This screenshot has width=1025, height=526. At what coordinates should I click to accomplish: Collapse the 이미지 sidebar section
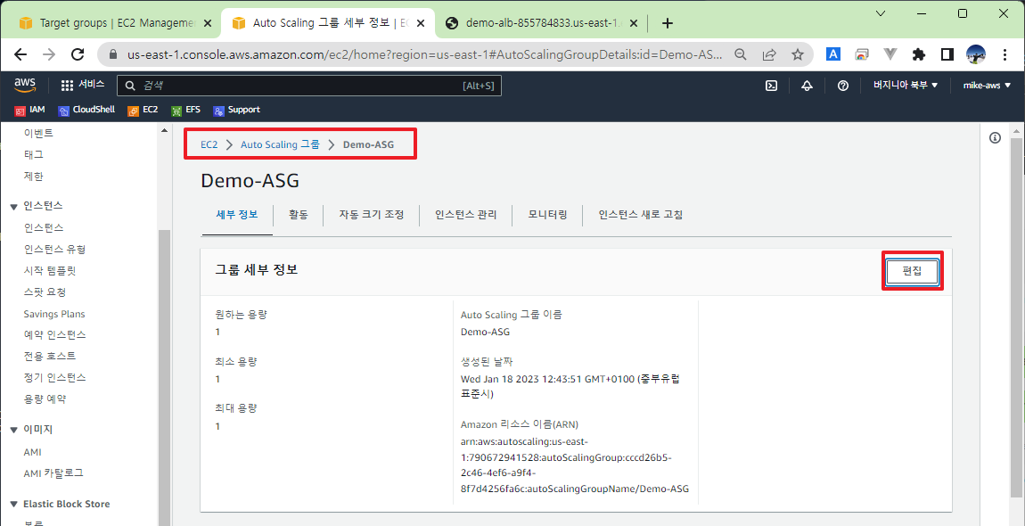pyautogui.click(x=13, y=430)
